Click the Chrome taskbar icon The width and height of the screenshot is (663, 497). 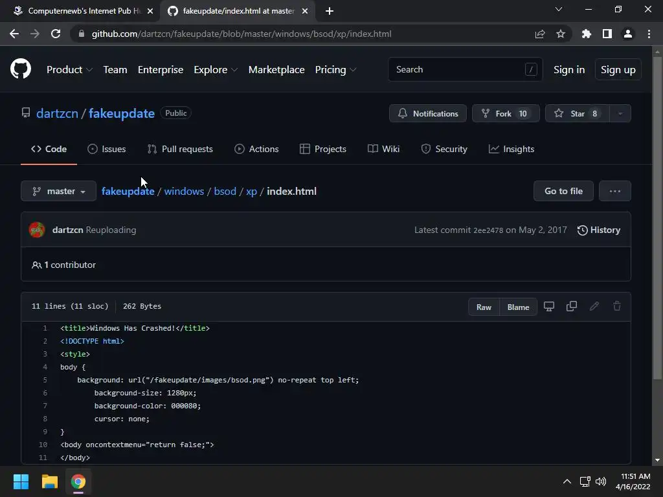tap(78, 481)
